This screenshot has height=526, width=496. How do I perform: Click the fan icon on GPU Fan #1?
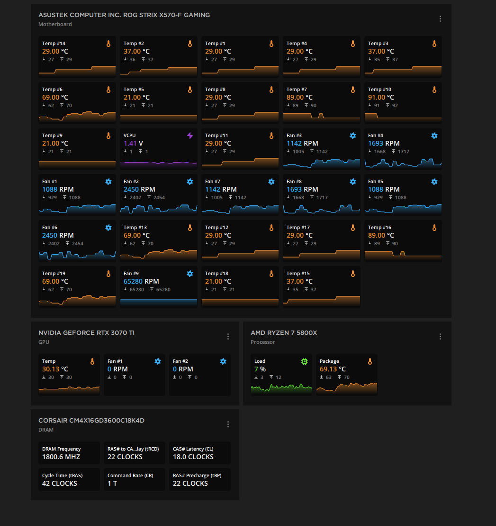coord(157,361)
